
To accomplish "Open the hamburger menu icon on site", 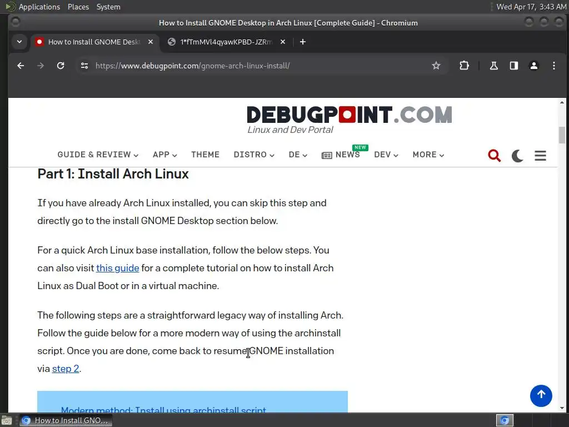I will pyautogui.click(x=540, y=156).
